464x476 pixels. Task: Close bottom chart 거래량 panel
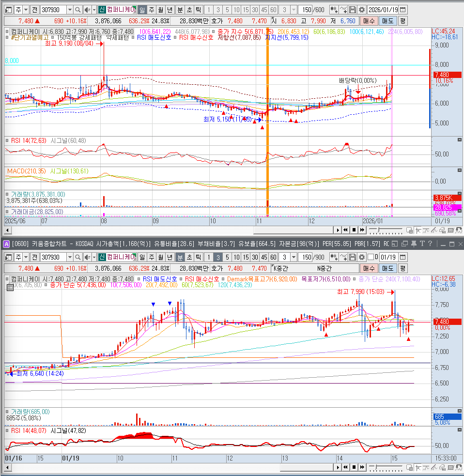pyautogui.click(x=460, y=411)
